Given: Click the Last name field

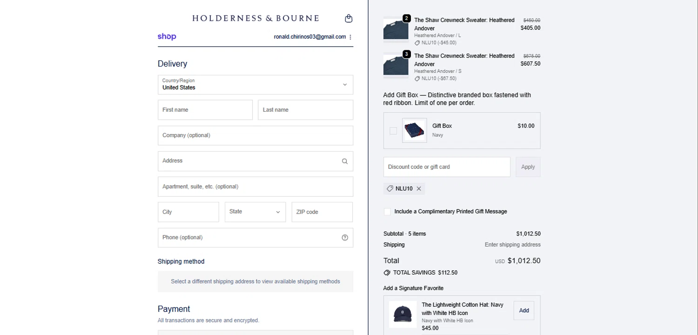Looking at the screenshot, I should (305, 110).
